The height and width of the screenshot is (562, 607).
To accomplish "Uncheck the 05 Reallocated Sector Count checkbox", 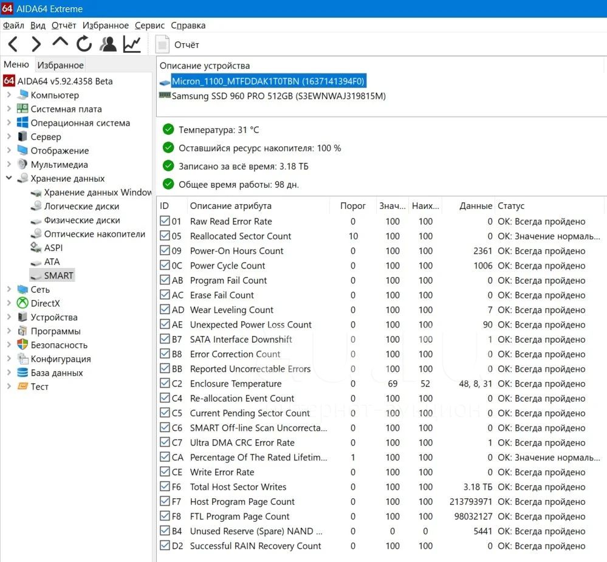I will point(165,236).
